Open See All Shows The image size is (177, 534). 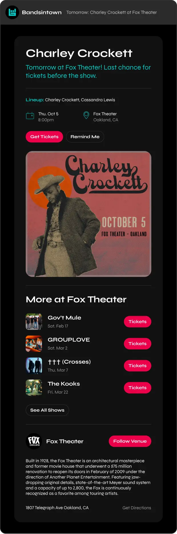(x=47, y=410)
